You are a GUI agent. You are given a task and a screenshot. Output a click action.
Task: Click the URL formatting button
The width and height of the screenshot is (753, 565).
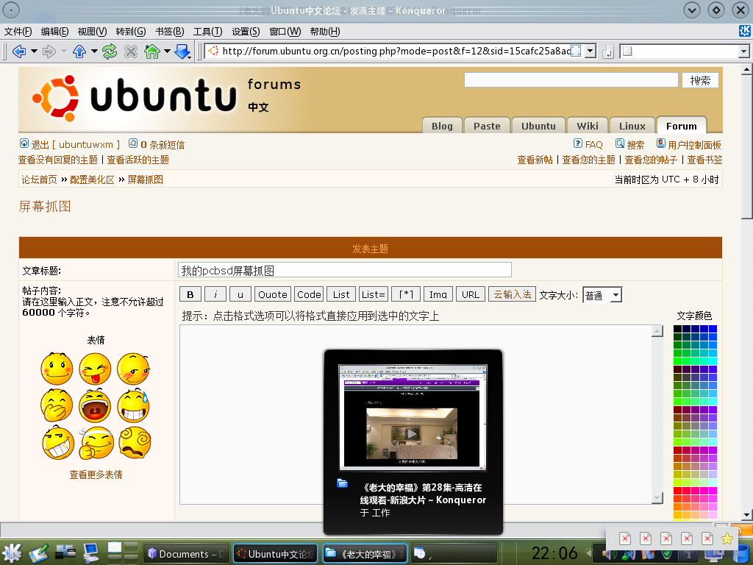pyautogui.click(x=470, y=294)
